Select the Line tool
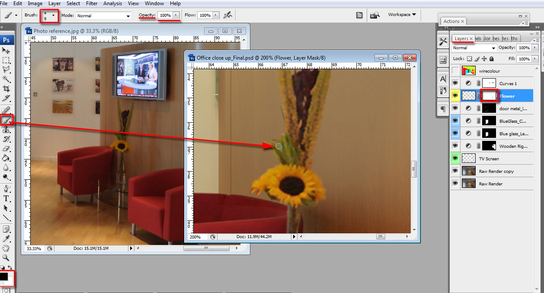Screen dimensions: 544x293 [6, 217]
